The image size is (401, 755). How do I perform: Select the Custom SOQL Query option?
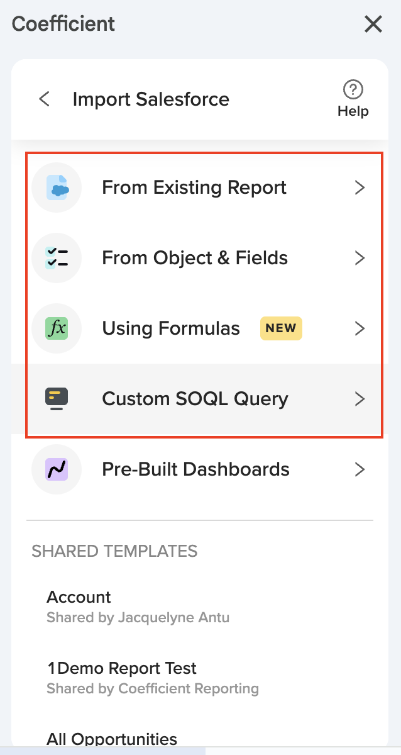click(x=195, y=399)
